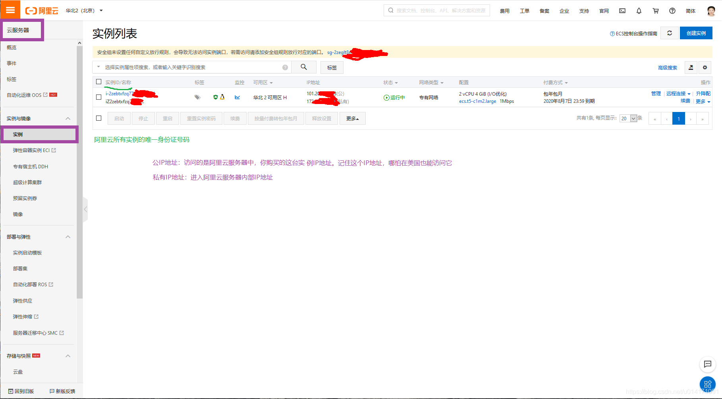Open the 工单 menu item
The height and width of the screenshot is (399, 722).
[524, 11]
